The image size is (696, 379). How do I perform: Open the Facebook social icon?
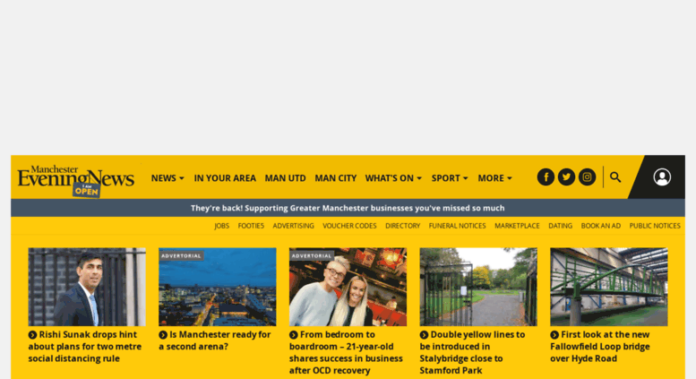coord(546,177)
